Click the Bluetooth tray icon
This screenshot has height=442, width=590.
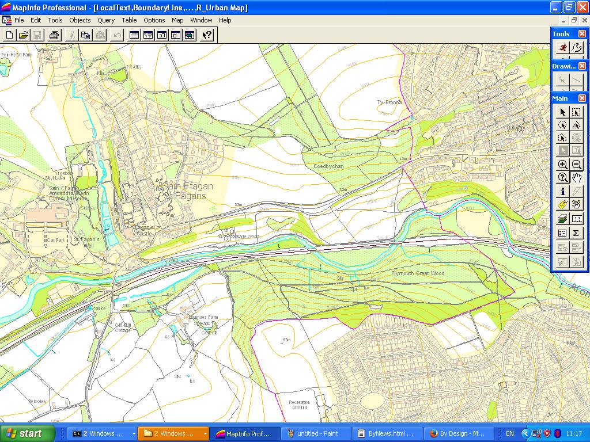[558, 434]
